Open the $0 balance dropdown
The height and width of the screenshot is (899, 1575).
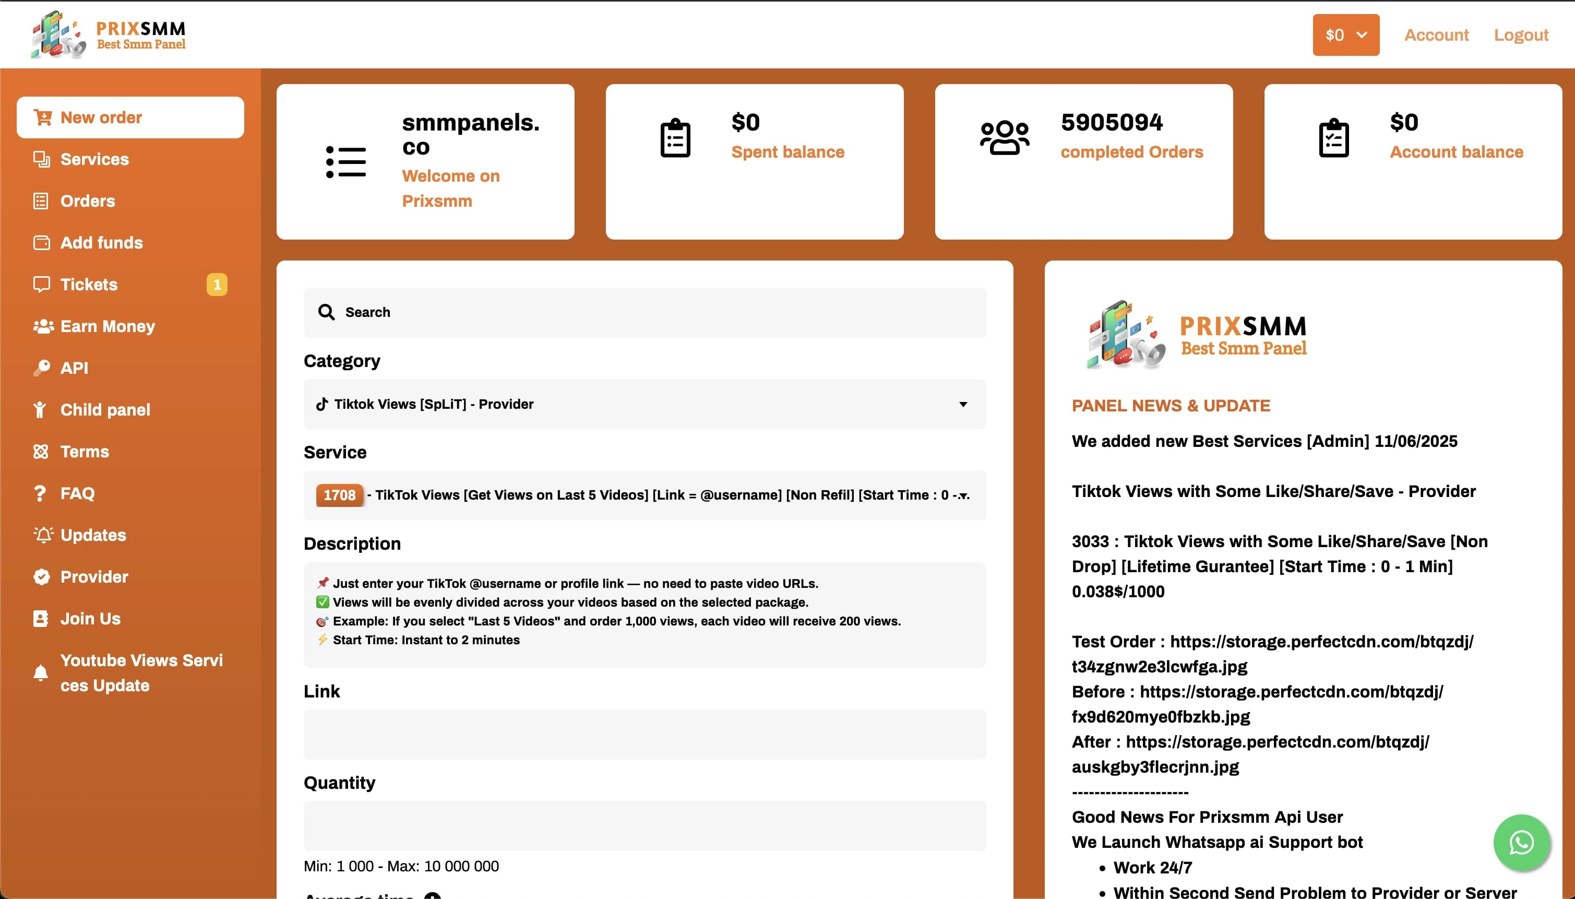tap(1345, 35)
